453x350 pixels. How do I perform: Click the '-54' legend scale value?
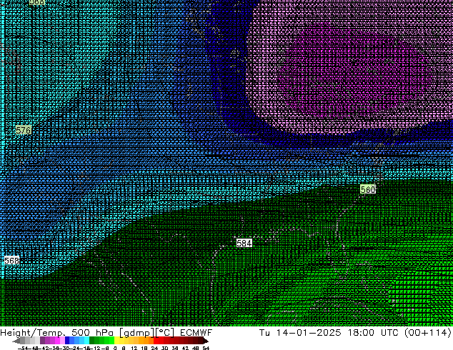(x=23, y=348)
